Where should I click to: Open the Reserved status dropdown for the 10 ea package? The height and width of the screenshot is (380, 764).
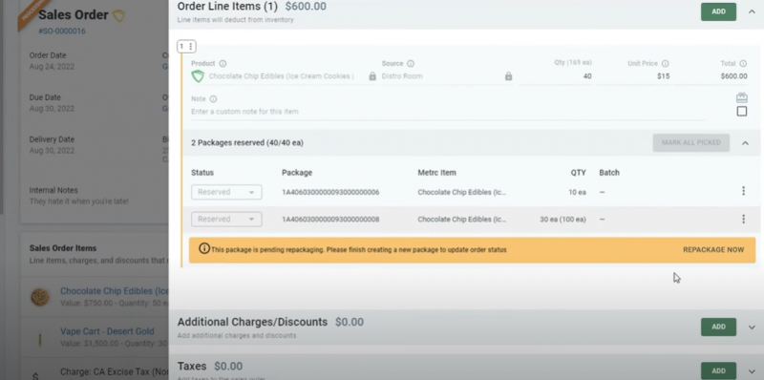pyautogui.click(x=226, y=192)
